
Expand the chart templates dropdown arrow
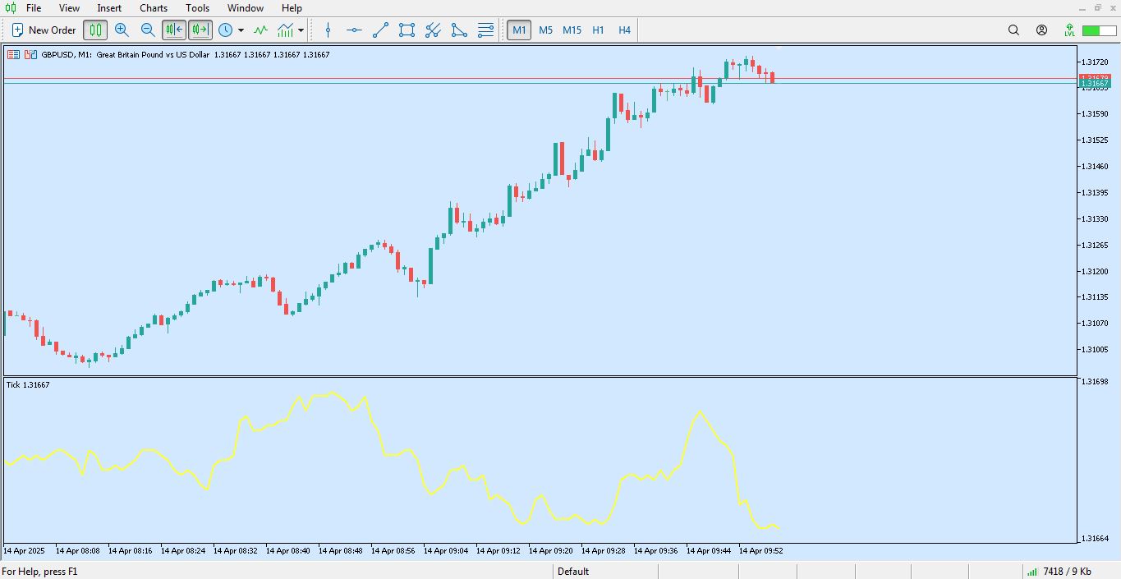click(x=301, y=30)
